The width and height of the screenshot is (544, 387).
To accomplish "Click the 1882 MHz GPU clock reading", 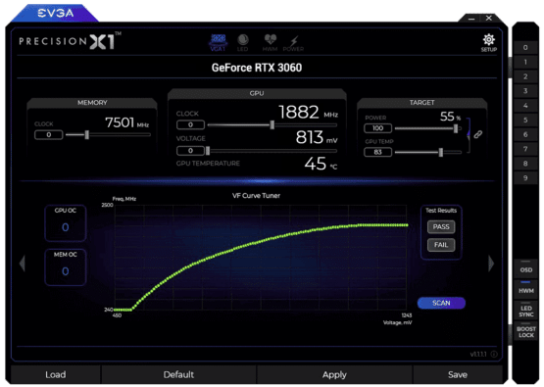I will coord(308,113).
